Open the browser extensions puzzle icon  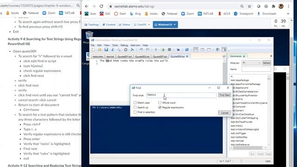273,6
